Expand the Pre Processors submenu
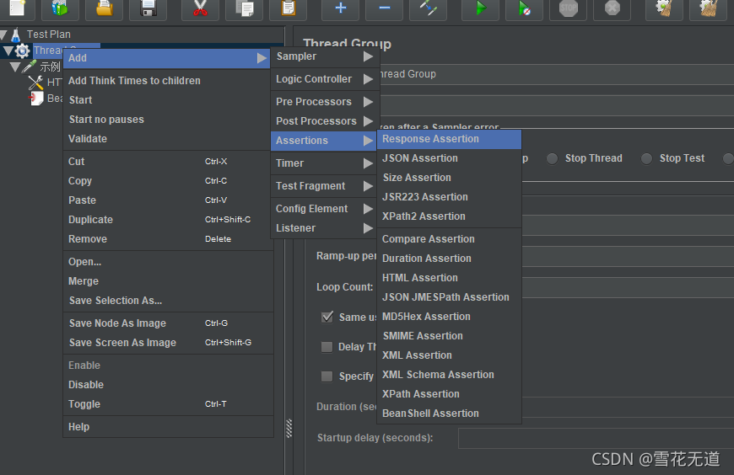This screenshot has height=475, width=734. (325, 101)
